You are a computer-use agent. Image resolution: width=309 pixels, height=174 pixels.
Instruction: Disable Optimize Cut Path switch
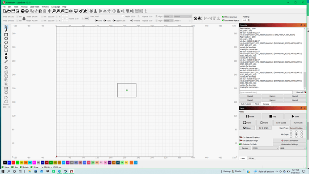pyautogui.click(x=240, y=144)
